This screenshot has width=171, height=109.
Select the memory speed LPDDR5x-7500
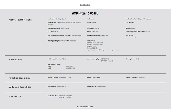70,68
